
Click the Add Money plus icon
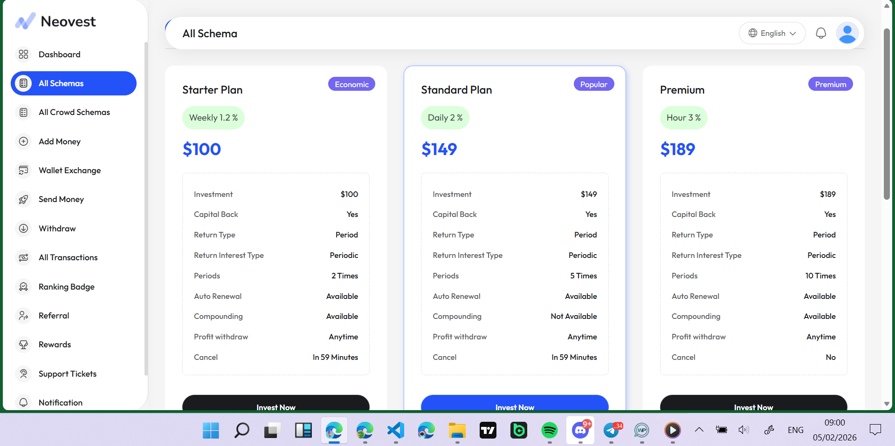tap(23, 142)
